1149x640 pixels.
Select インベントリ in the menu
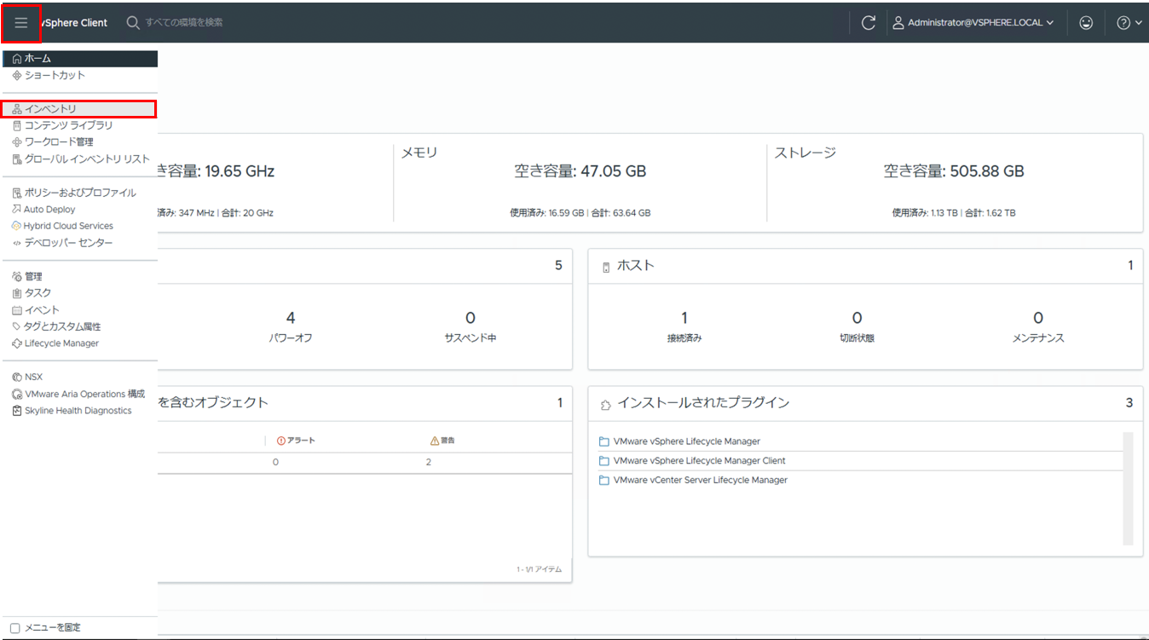(x=79, y=109)
